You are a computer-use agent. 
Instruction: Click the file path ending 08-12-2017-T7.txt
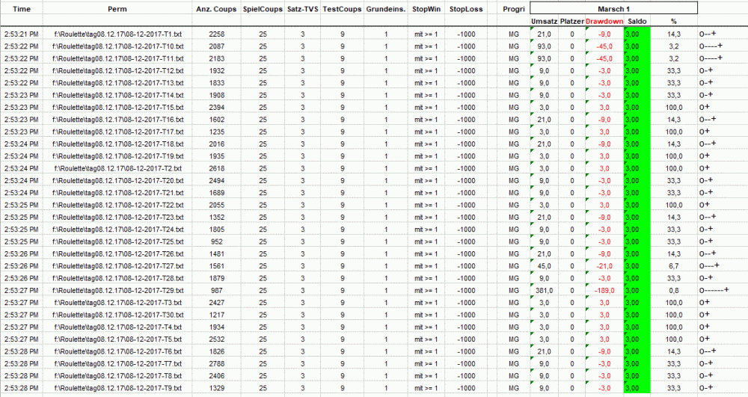point(118,363)
